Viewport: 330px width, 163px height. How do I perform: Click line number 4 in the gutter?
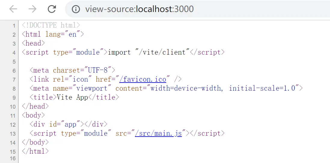pos(14,53)
